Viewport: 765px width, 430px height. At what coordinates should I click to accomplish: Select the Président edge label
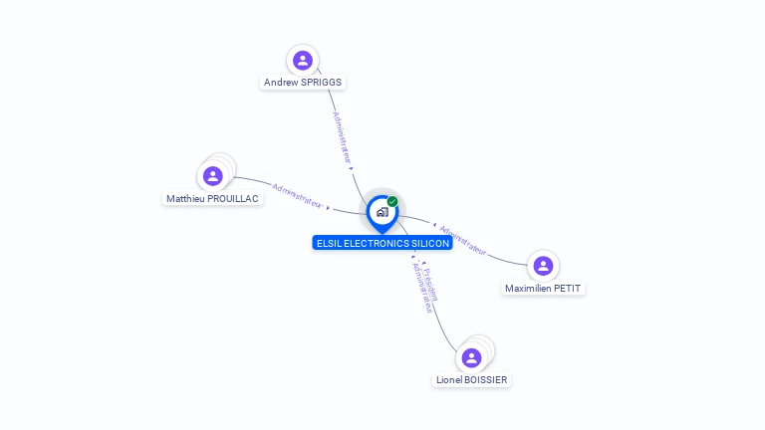[x=431, y=285]
